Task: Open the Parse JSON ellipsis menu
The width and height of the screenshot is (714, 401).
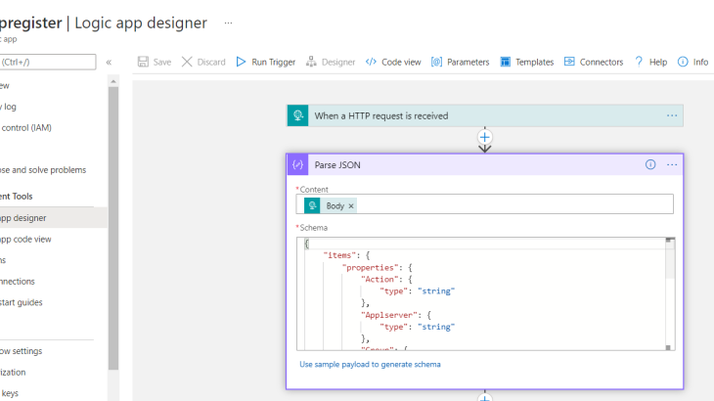Action: pyautogui.click(x=672, y=164)
